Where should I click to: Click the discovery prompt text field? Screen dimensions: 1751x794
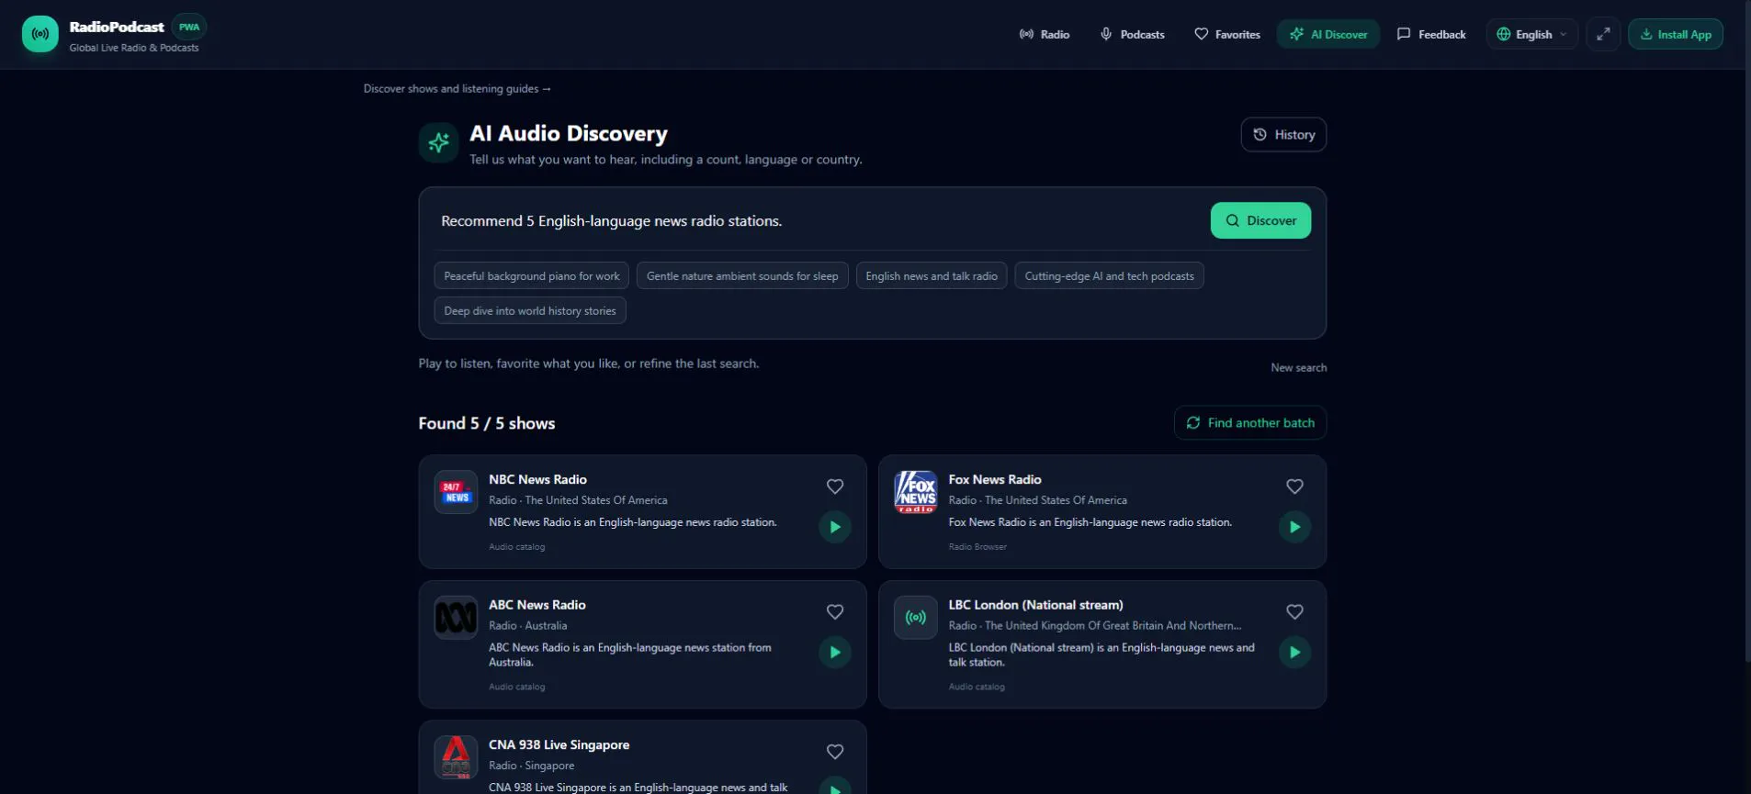pos(818,220)
